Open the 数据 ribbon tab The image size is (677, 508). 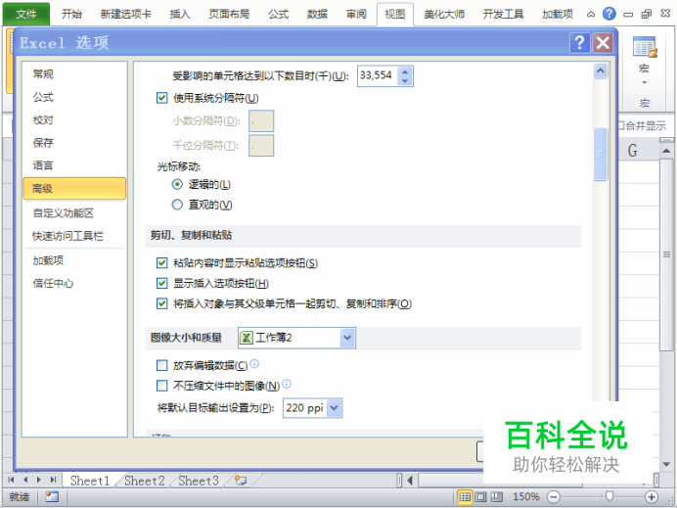(317, 15)
